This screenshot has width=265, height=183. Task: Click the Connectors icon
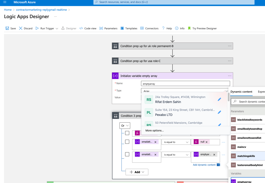pos(142,28)
